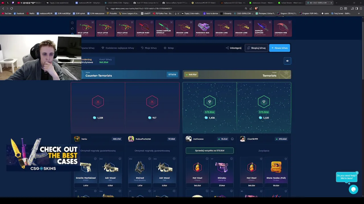The image size is (364, 204).
Task: Select the Shinobu Glock-18 item
Action: (x=222, y=172)
